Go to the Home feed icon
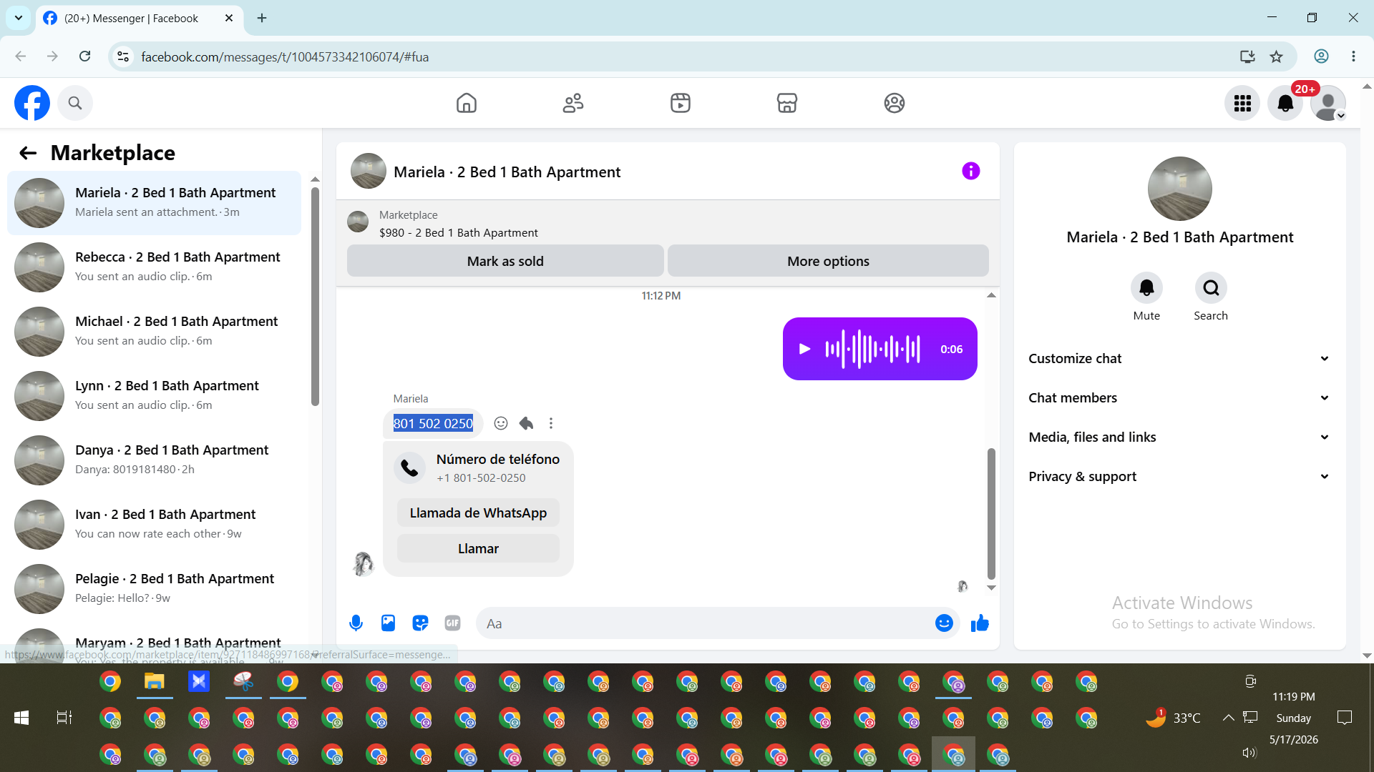This screenshot has width=1374, height=772. point(467,103)
